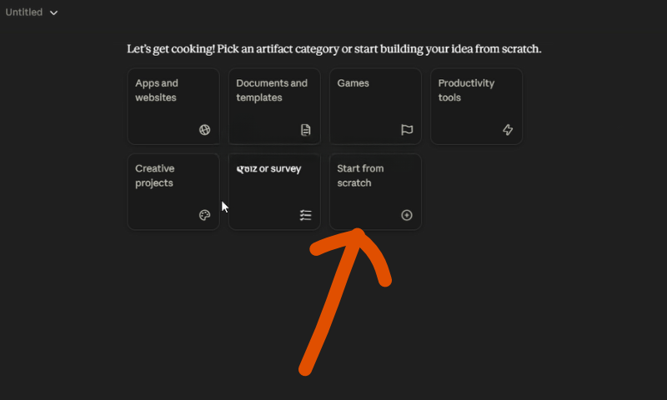Choose the Documents and templates card
This screenshot has height=400, width=667.
coord(274,107)
